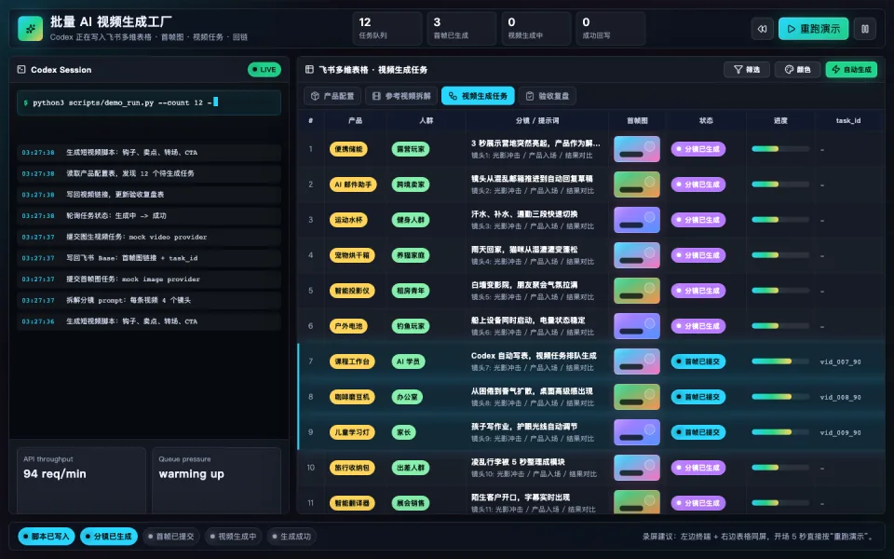Screen dimensions: 894x559
Task: Open the first-frame thumbnail for 智能投影仪
Action: click(x=637, y=291)
